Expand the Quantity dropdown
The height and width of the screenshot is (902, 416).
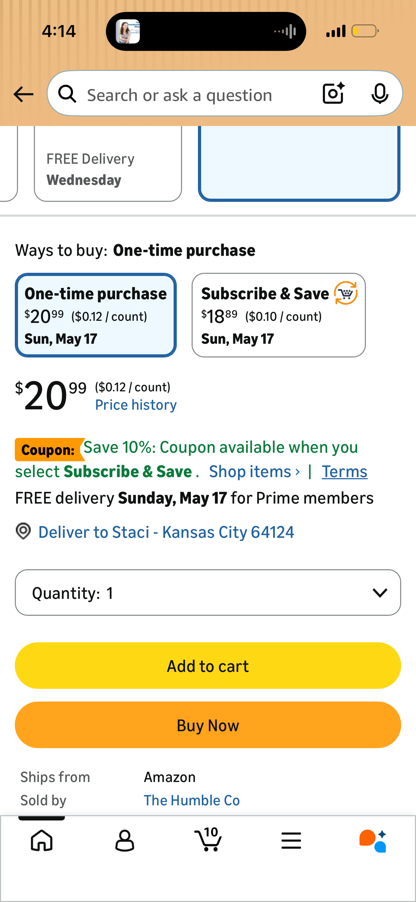click(208, 593)
